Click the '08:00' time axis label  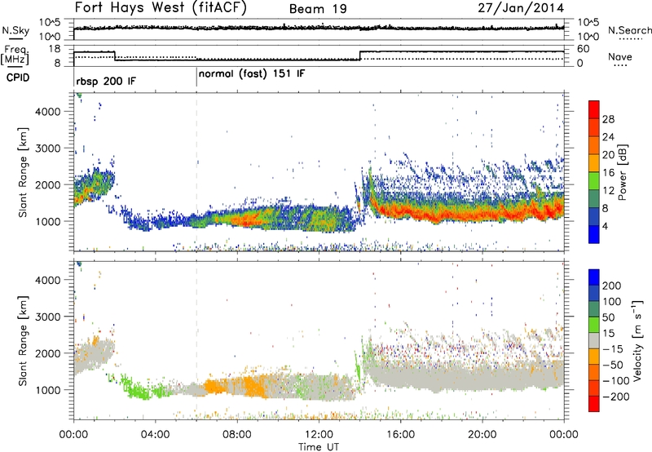pos(237,435)
